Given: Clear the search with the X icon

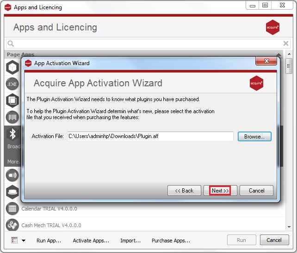Looking at the screenshot, I should pyautogui.click(x=286, y=43).
